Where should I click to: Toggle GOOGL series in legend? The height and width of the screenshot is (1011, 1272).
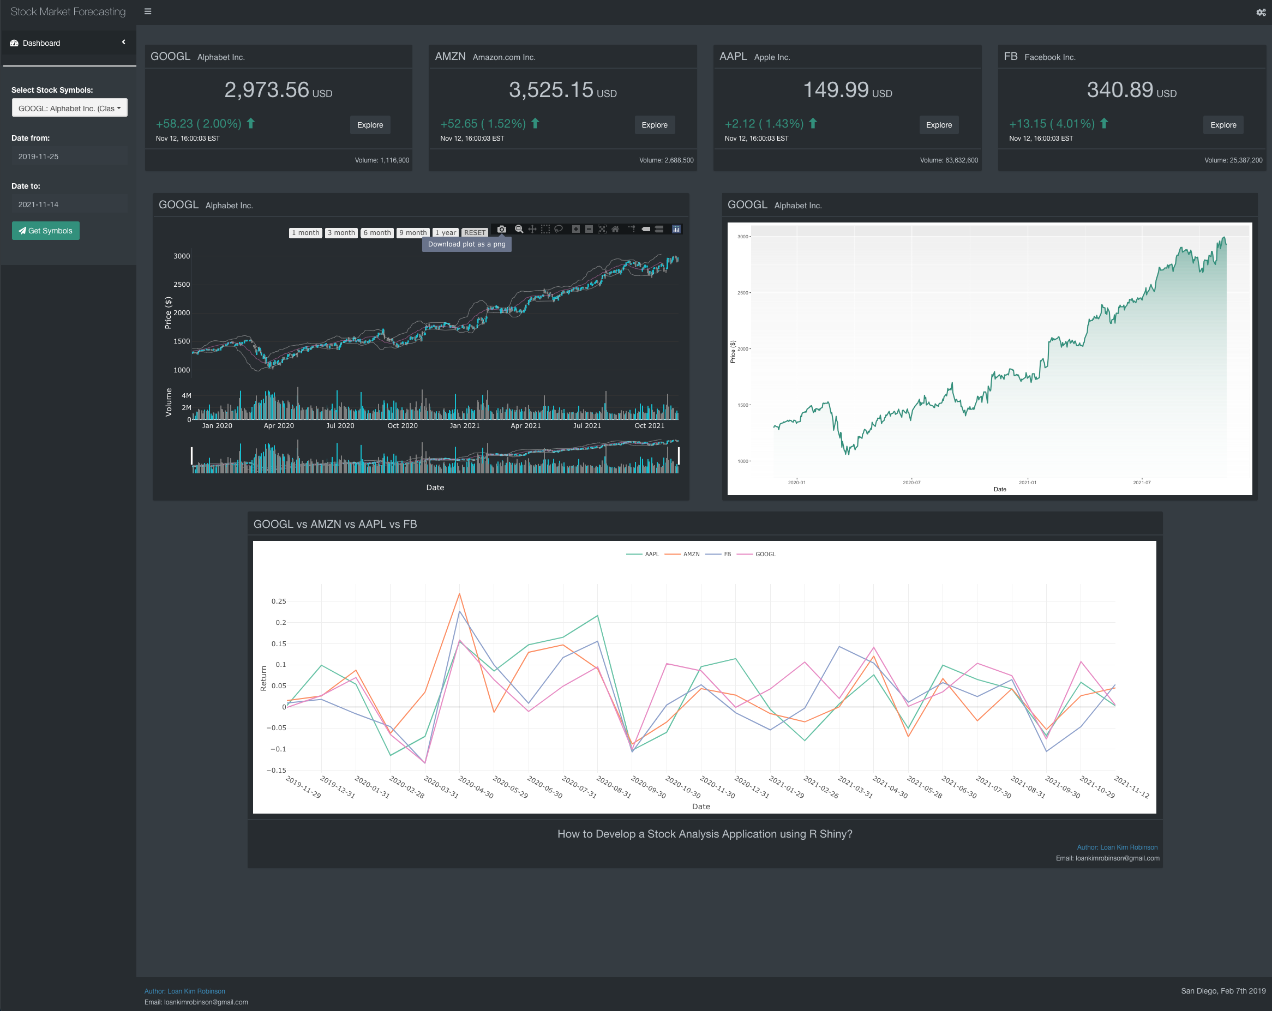pos(765,554)
